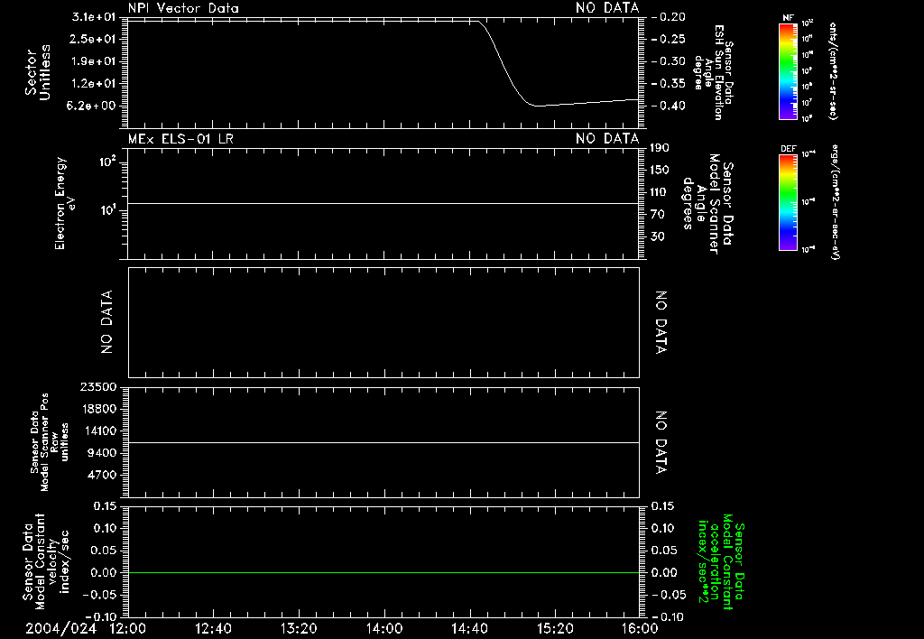
Task: Click the '15:20' time axis label
Action: 555,628
